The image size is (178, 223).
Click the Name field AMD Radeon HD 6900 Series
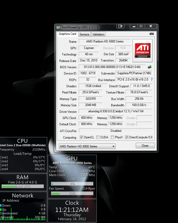(x=105, y=41)
